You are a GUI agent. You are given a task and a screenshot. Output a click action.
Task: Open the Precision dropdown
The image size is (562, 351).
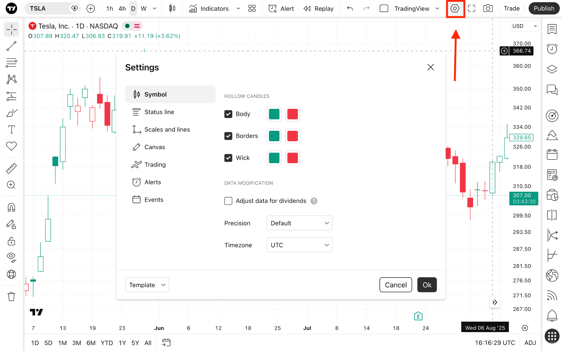pyautogui.click(x=299, y=223)
